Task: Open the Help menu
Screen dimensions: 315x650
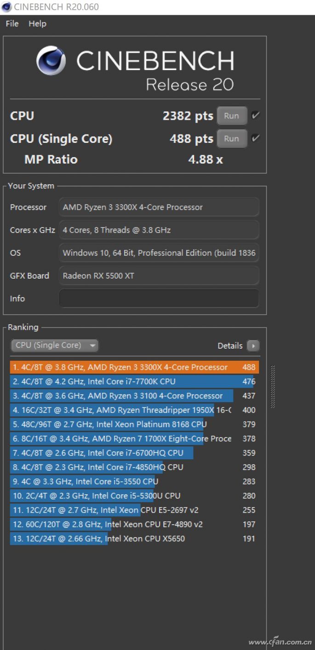Action: 37,23
